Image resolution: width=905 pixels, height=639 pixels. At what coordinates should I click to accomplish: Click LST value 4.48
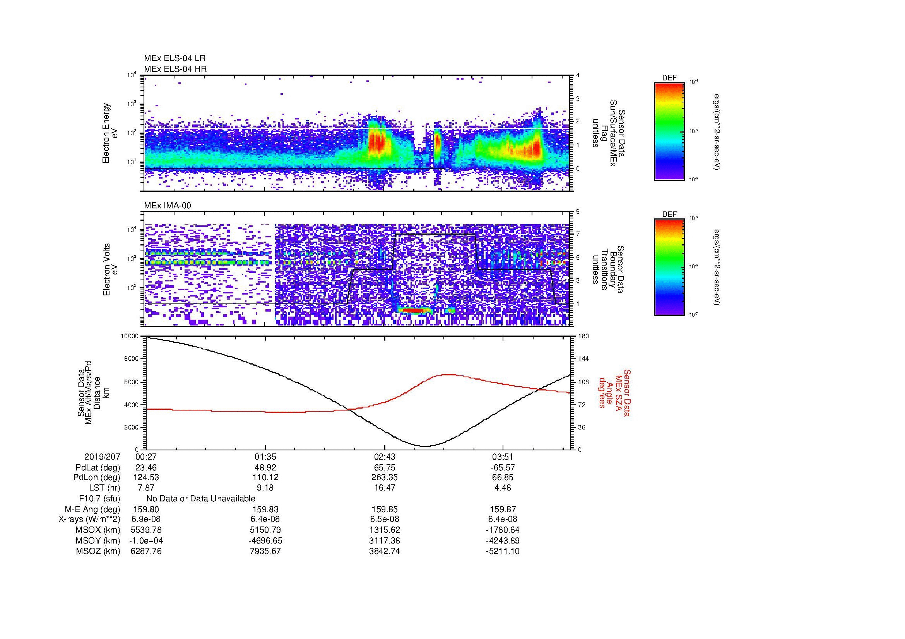503,488
